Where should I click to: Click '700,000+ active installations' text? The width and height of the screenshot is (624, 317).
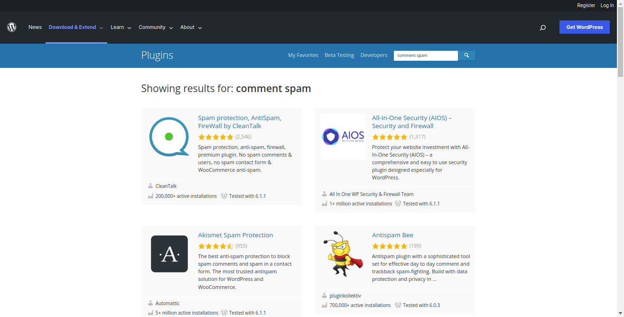click(x=360, y=305)
